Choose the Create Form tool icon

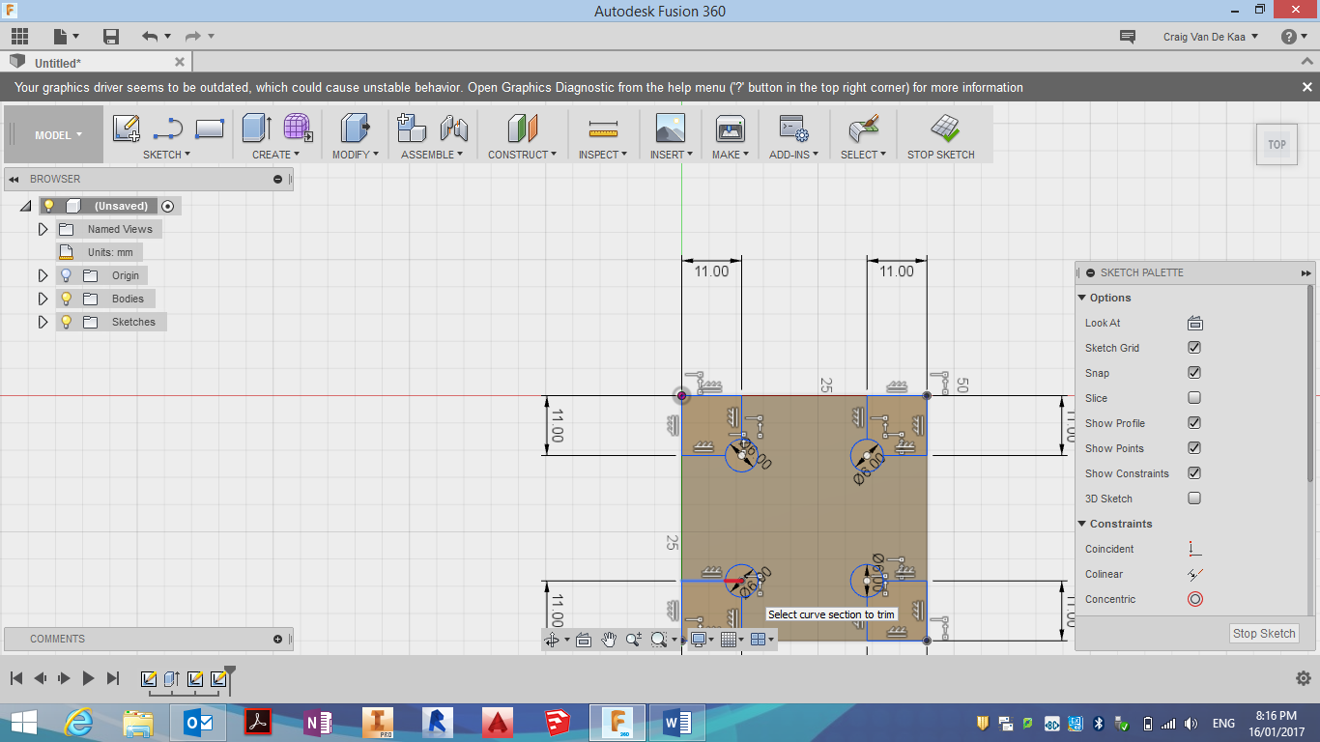coord(298,128)
